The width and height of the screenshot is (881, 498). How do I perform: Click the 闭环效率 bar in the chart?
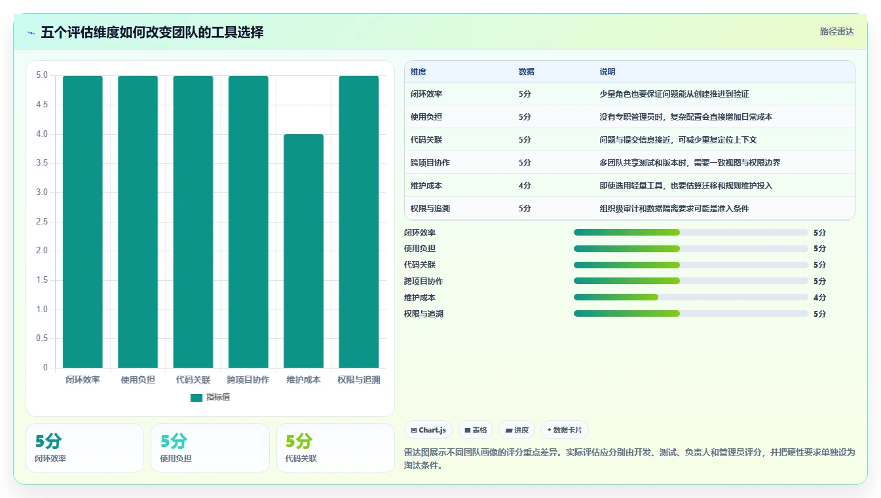(x=83, y=222)
